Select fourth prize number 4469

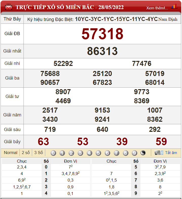(63, 101)
